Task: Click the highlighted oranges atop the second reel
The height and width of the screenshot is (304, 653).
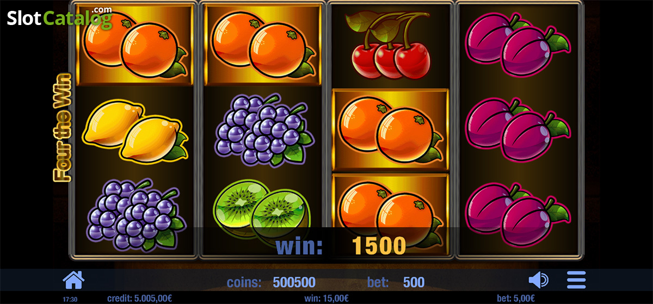Action: point(262,45)
